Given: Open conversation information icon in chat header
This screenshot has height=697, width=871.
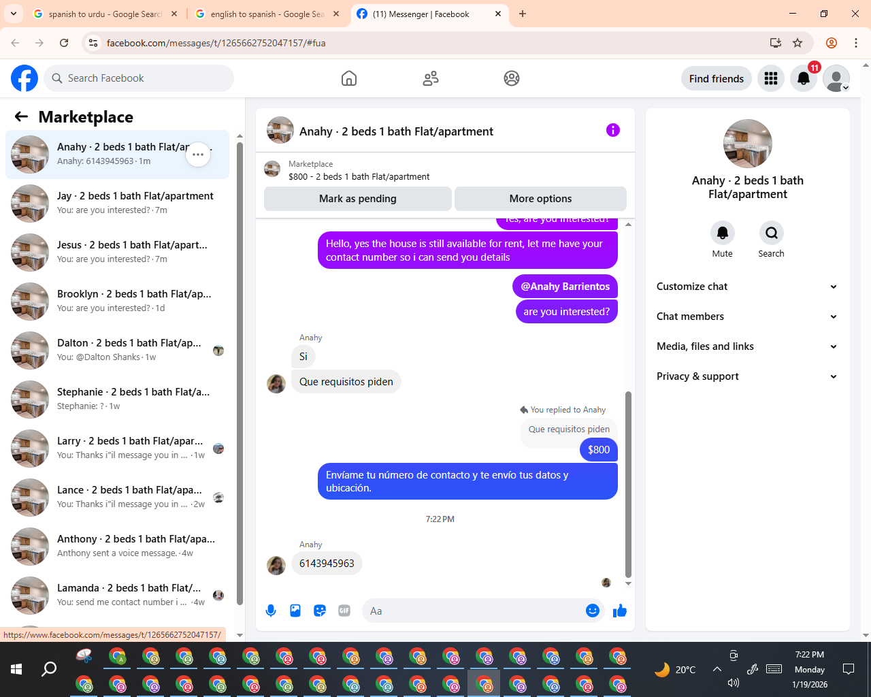Looking at the screenshot, I should click(613, 130).
